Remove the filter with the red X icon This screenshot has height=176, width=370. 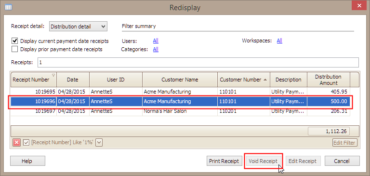16,142
